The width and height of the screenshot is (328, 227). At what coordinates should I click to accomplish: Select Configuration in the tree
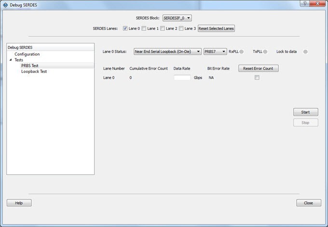click(27, 54)
